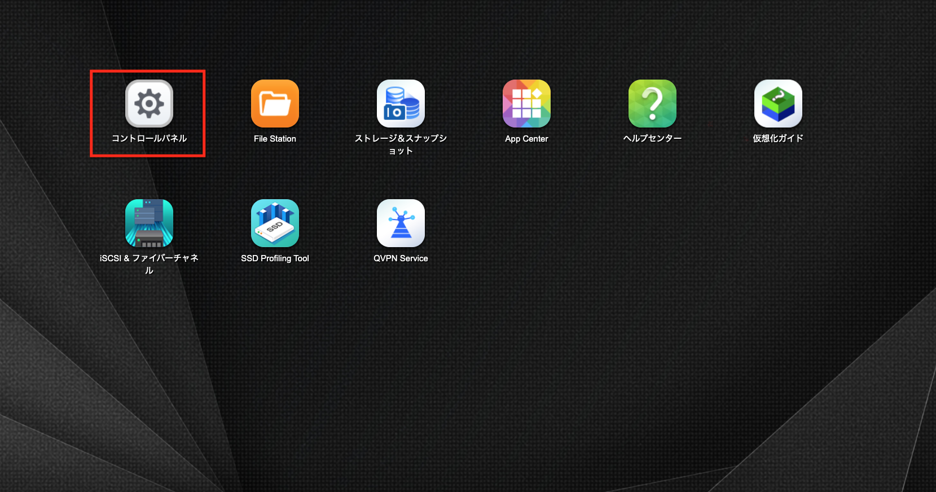
Task: Click the ヘルプセンター text label
Action: click(652, 138)
